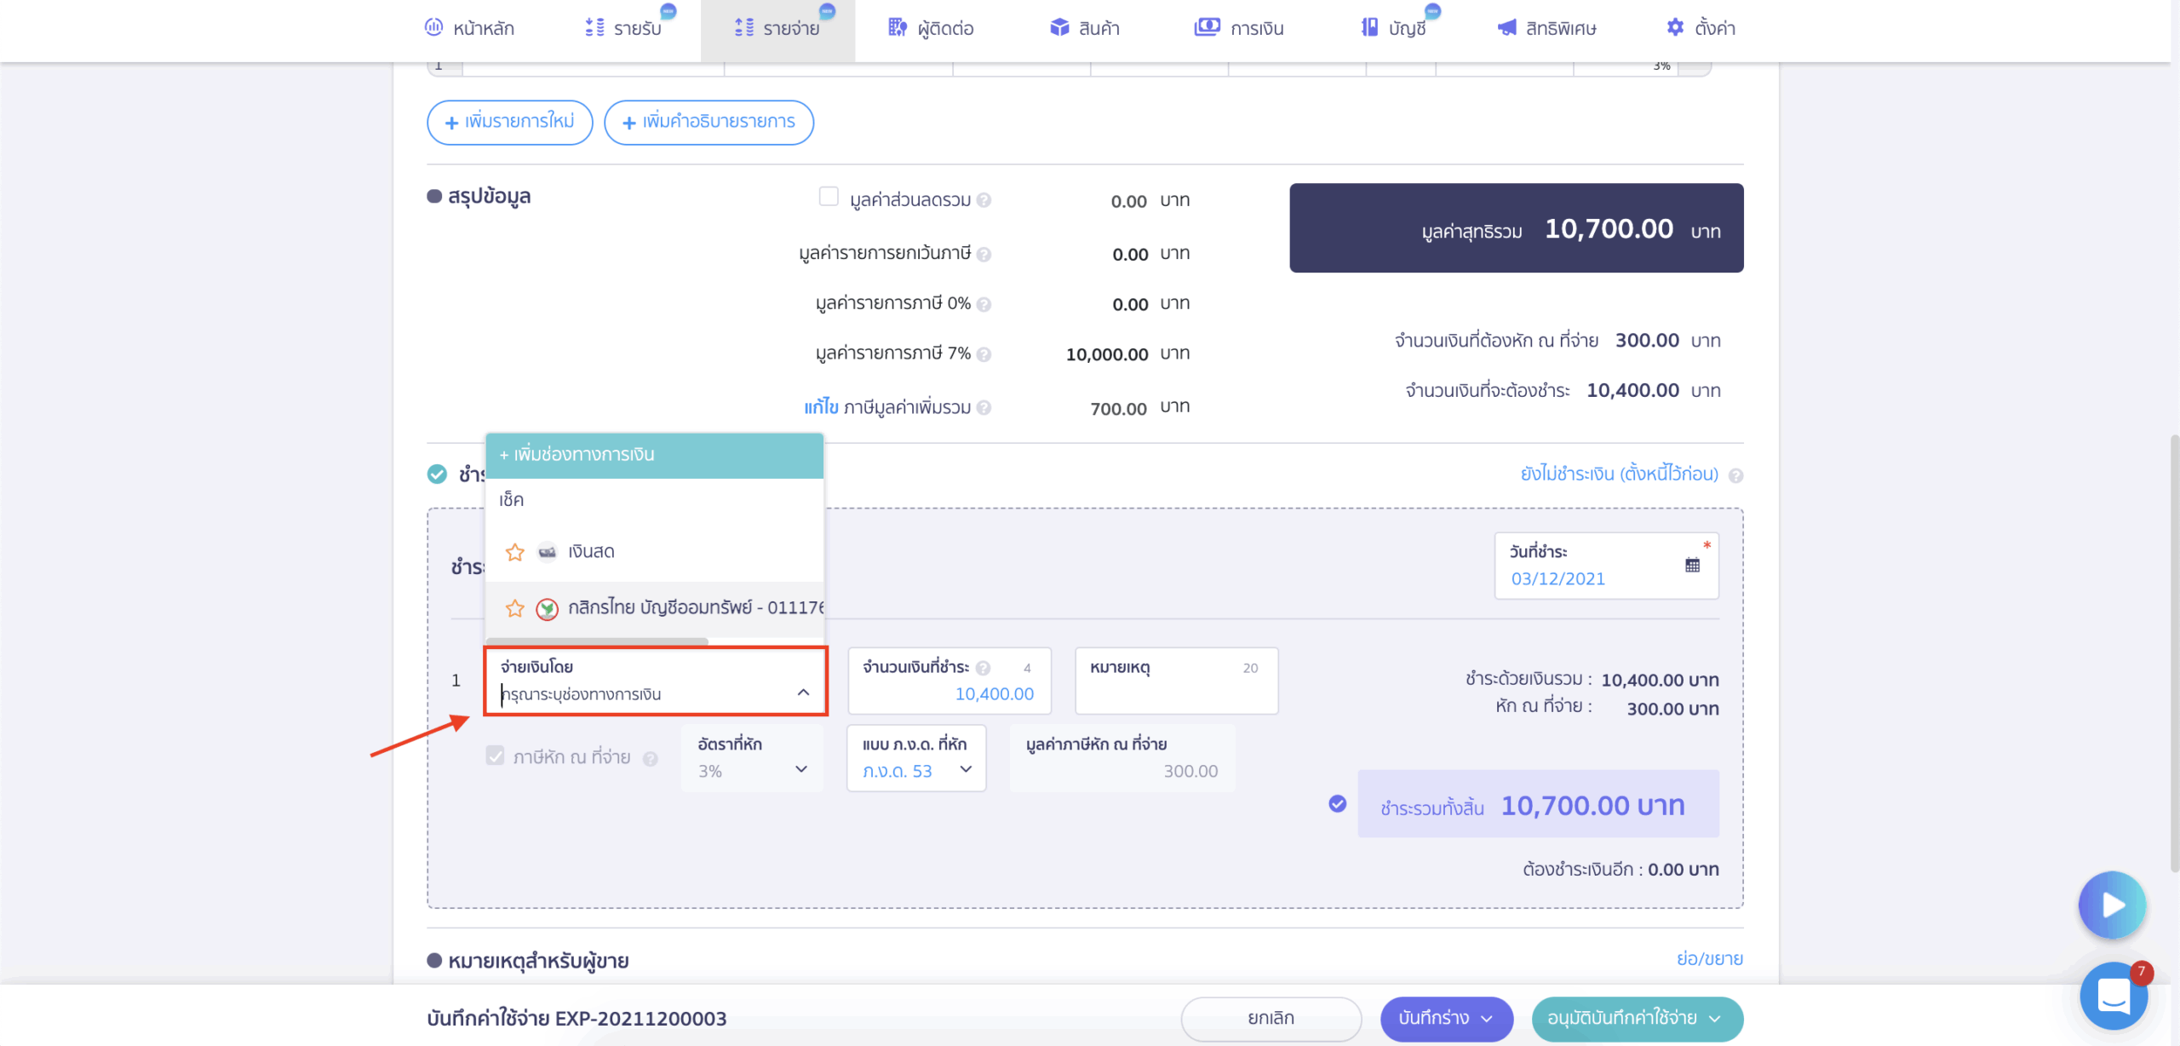This screenshot has width=2180, height=1046.
Task: Click the มูลค่าภาษีหัก ณ ที่จ่าย field
Action: 1122,758
